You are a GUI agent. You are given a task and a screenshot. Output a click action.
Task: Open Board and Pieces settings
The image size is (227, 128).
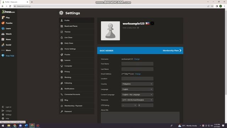[x=77, y=26]
